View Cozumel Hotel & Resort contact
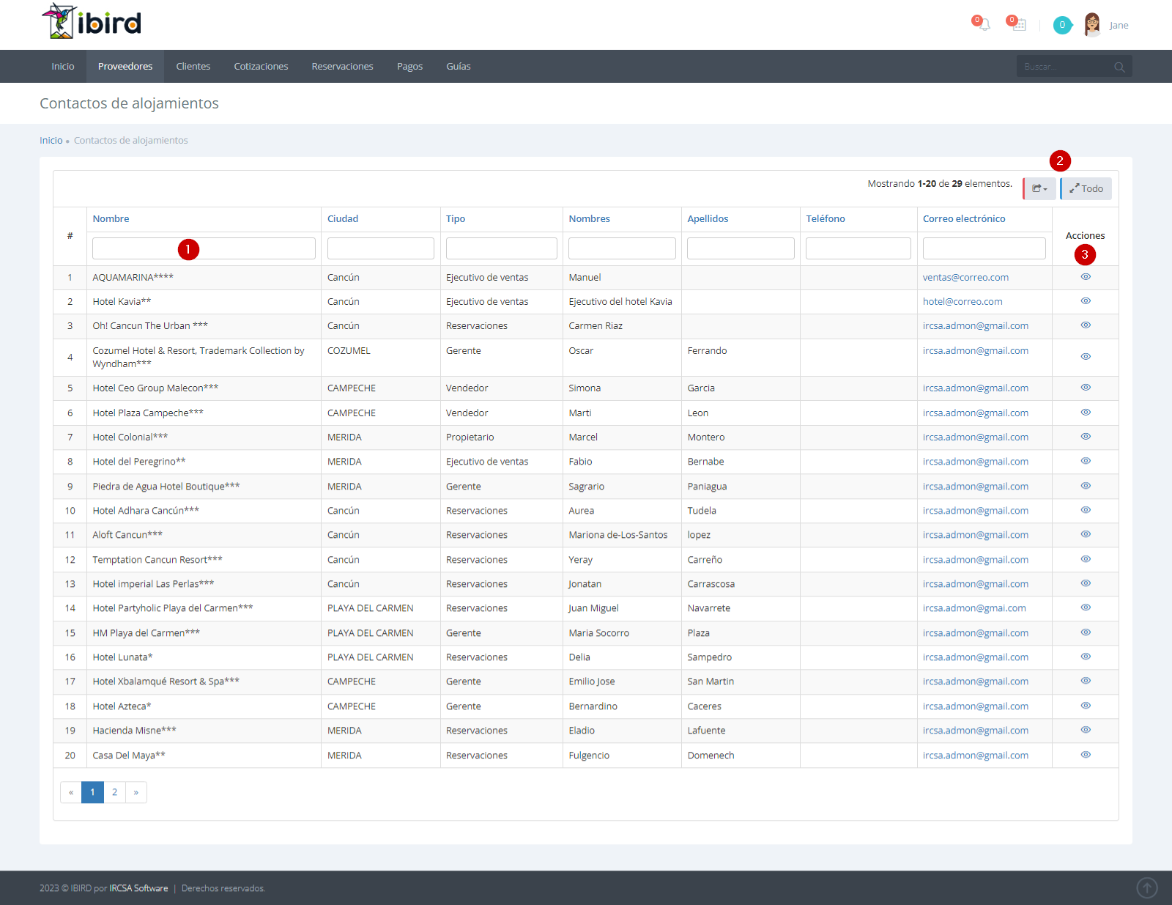This screenshot has width=1172, height=905. click(1086, 357)
